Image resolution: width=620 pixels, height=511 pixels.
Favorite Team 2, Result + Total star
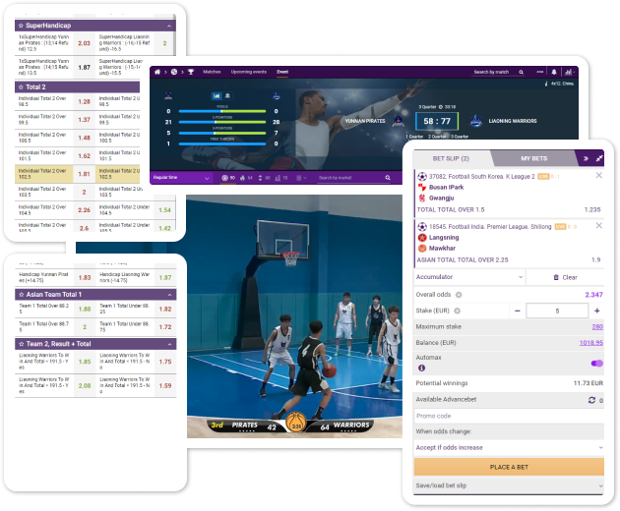(22, 344)
